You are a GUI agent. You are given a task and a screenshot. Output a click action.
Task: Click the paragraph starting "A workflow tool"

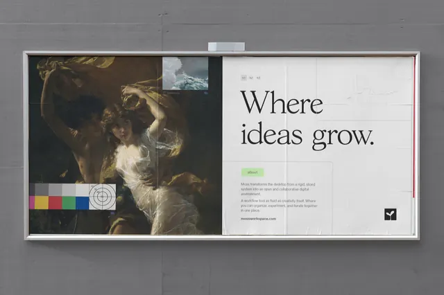[x=279, y=206]
